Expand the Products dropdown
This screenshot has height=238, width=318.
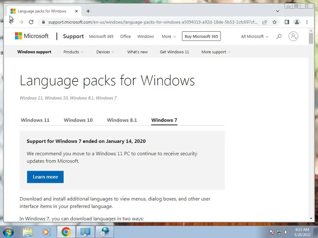coord(73,52)
